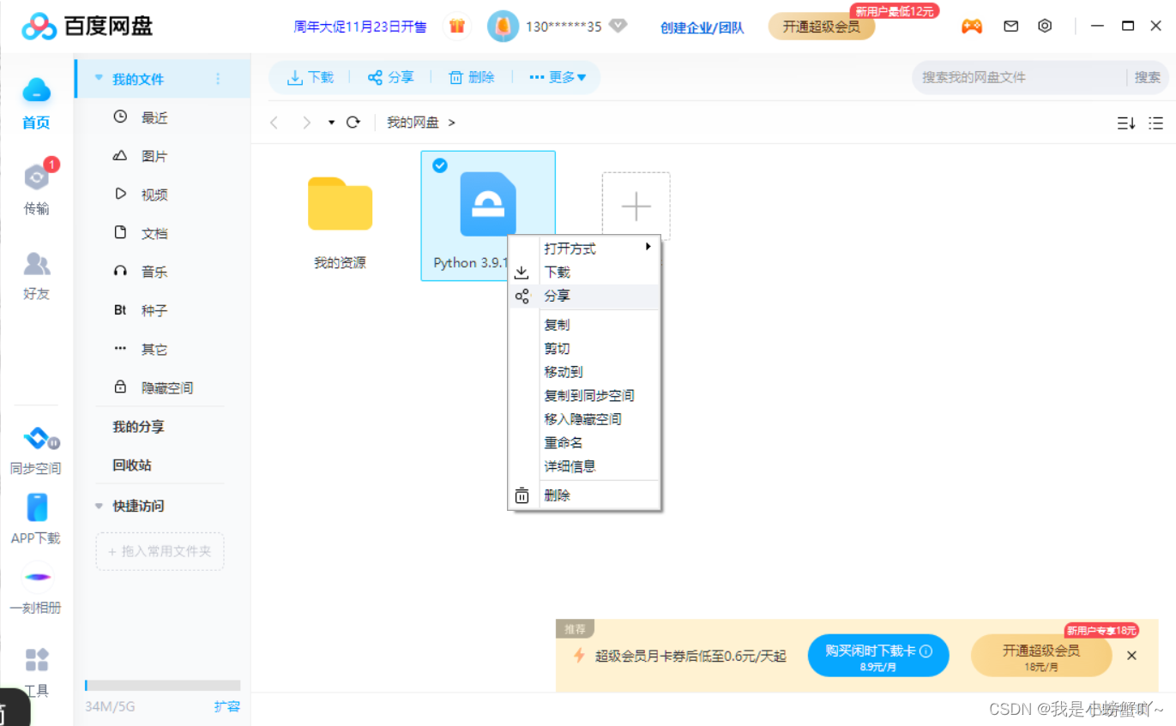The image size is (1176, 726).
Task: Click the 我的资源 folder icon
Action: pos(341,204)
